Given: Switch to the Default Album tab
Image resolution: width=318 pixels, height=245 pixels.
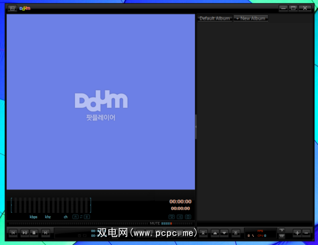Looking at the screenshot, I should pos(215,18).
